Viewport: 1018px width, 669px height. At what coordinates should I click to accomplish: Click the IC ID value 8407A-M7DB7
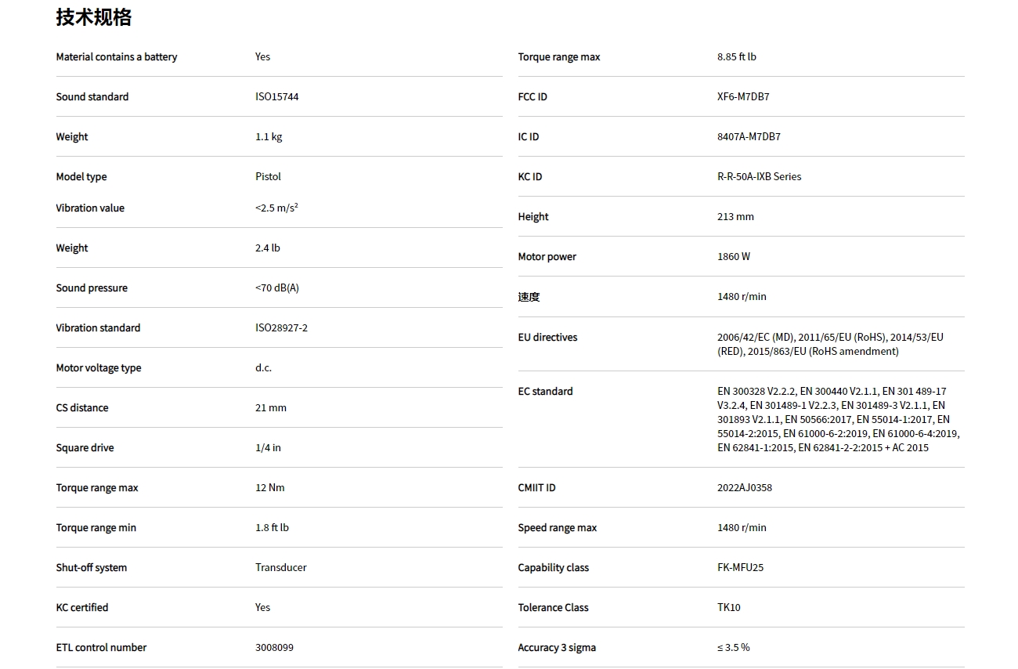[749, 137]
